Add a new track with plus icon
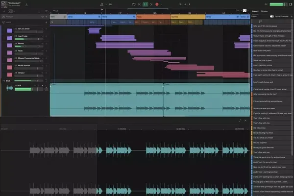Image resolution: width=294 pixels, height=196 pixels. [4, 11]
